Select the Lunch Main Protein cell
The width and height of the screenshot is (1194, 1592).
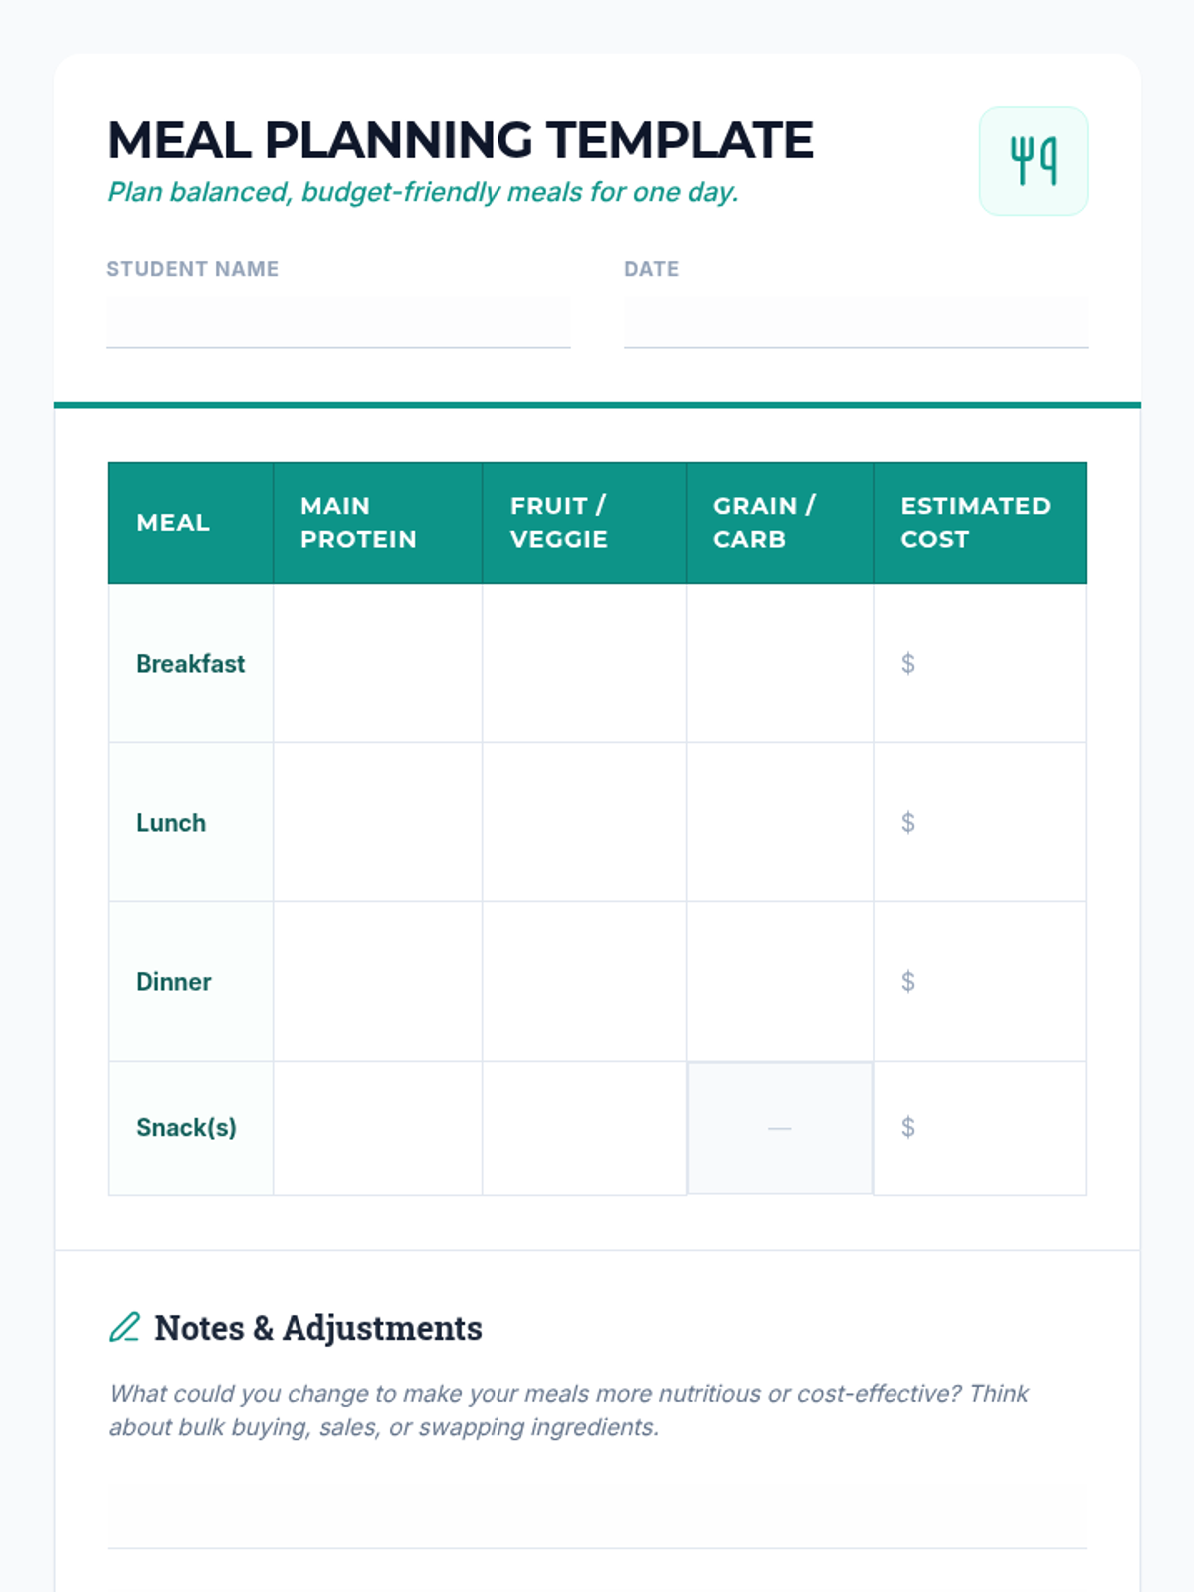pos(377,822)
